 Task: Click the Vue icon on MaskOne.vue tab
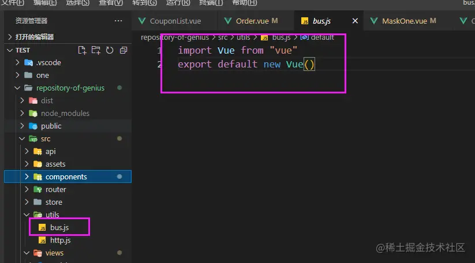(x=374, y=21)
